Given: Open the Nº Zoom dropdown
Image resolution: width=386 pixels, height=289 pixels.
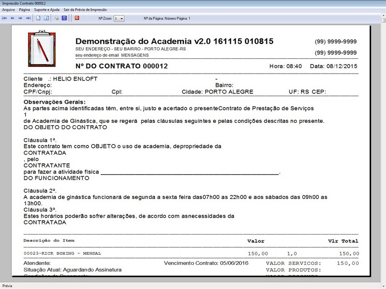Looking at the screenshot, I should (119, 18).
